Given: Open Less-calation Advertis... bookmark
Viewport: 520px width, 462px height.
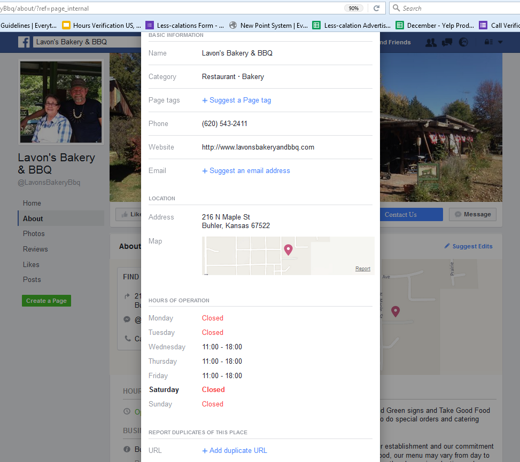Looking at the screenshot, I should (x=352, y=25).
